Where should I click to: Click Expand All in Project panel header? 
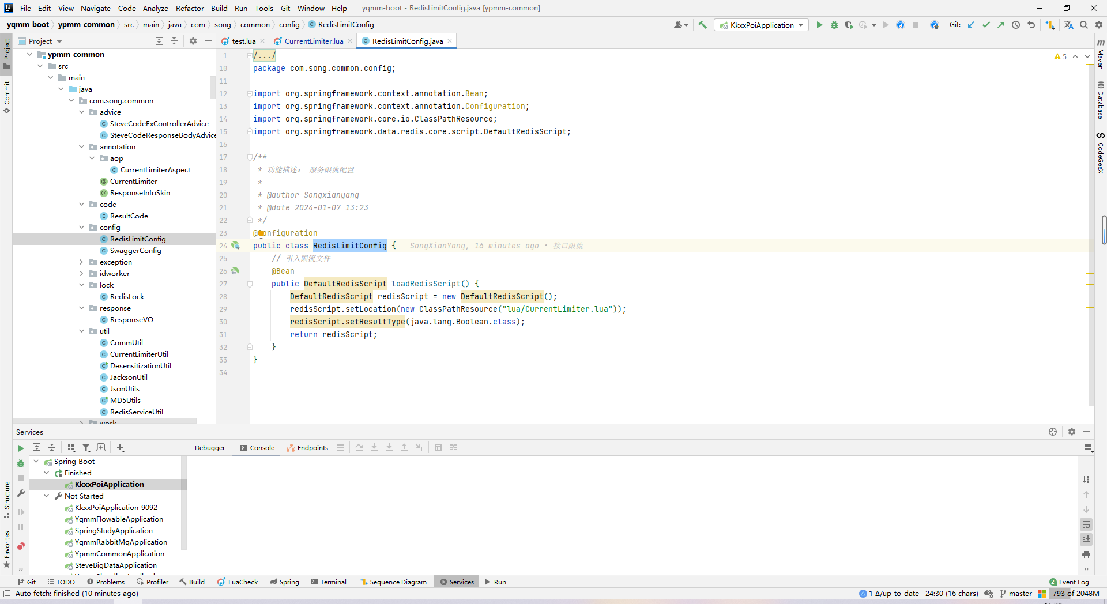point(159,41)
